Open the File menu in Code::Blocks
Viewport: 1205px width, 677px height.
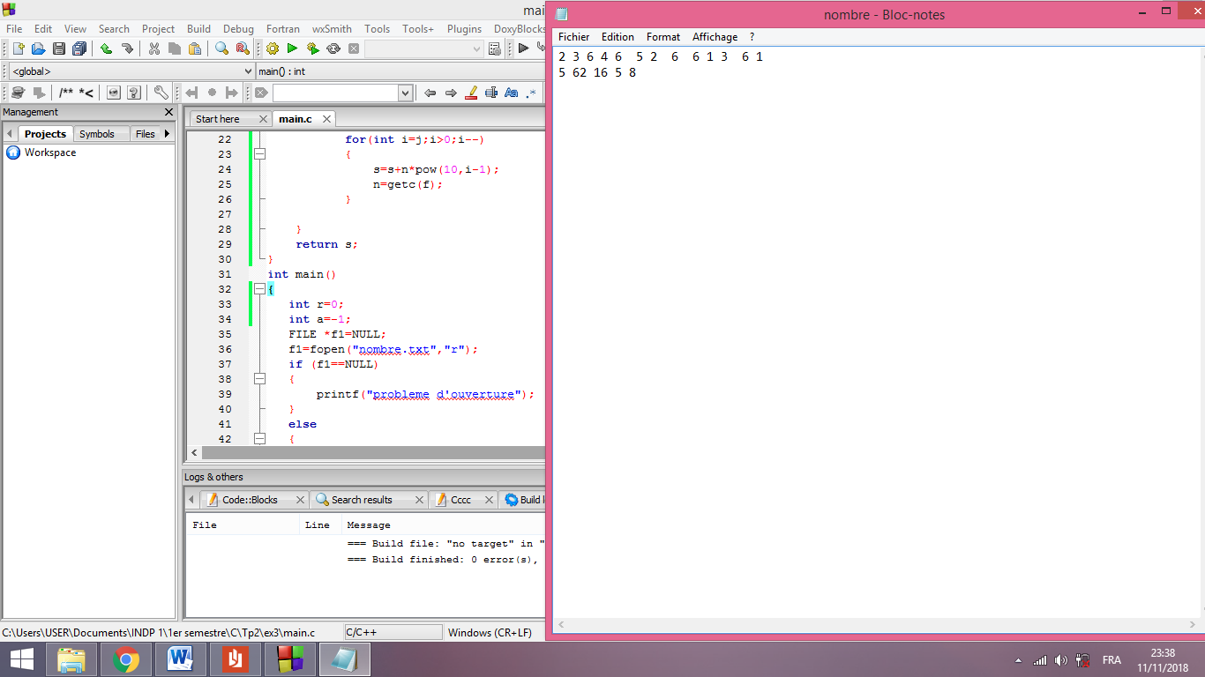tap(14, 29)
